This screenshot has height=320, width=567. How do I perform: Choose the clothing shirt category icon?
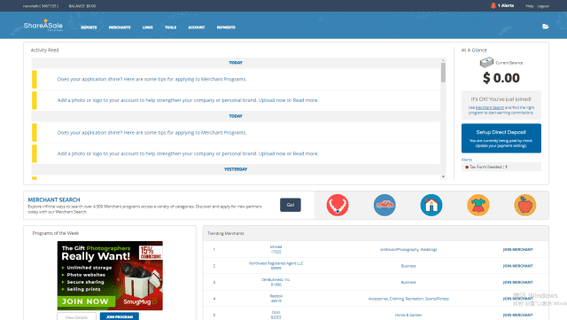point(478,205)
